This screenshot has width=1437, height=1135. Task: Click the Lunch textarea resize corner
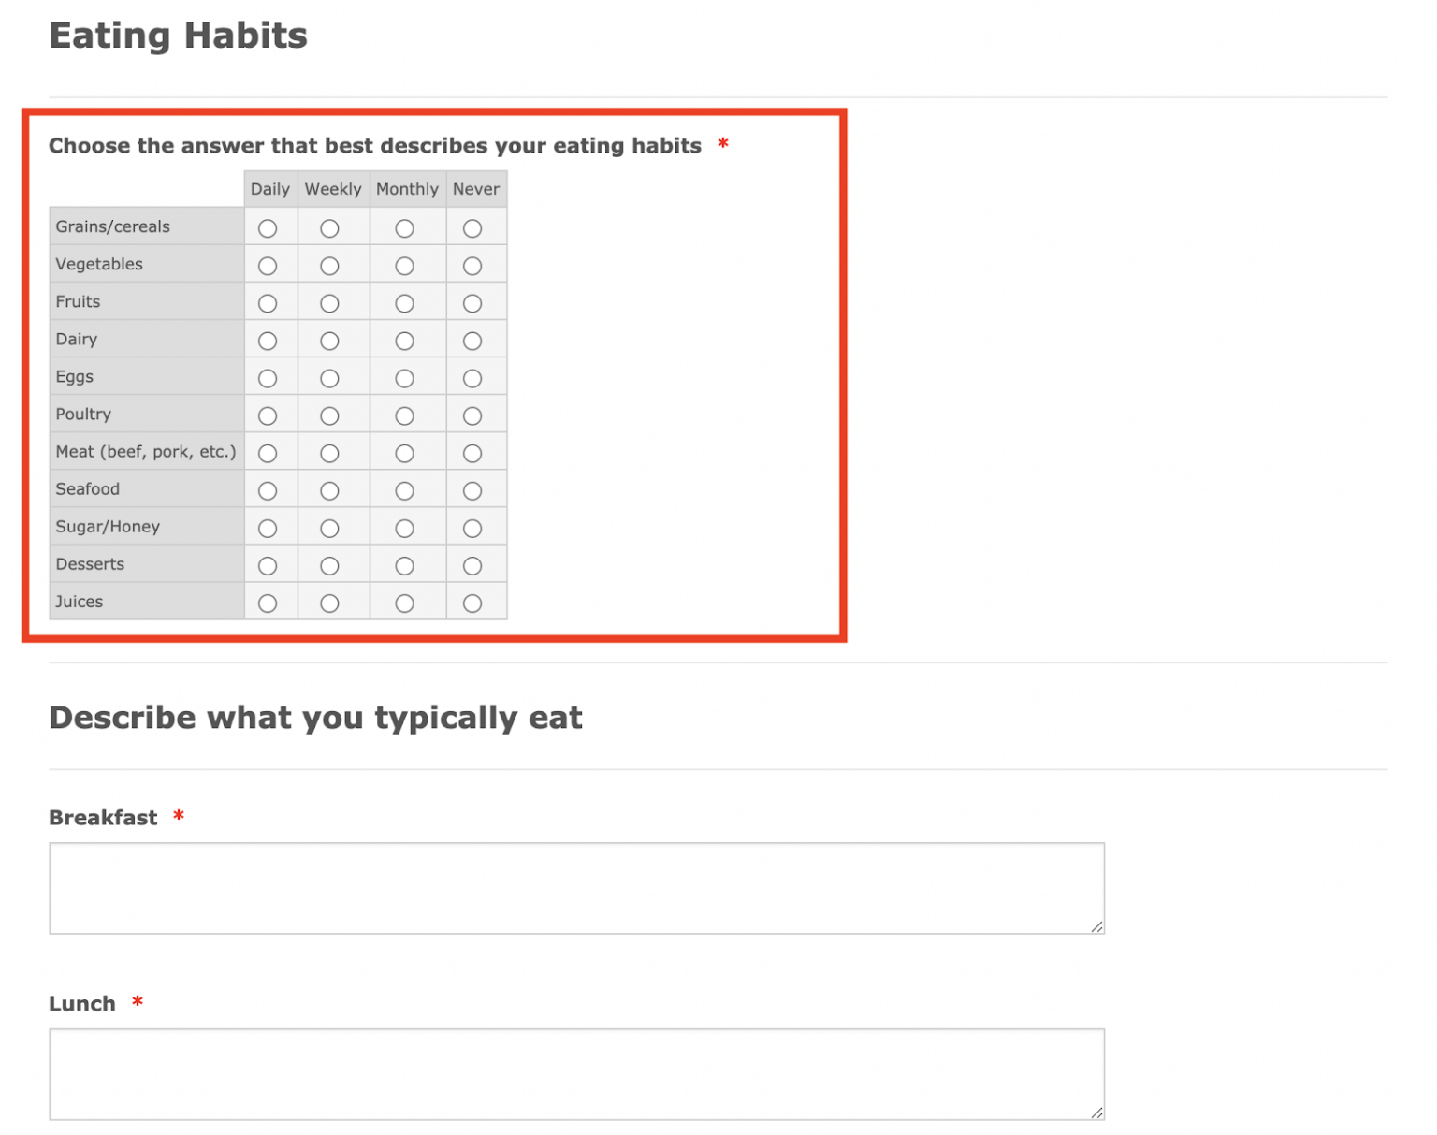(1096, 1112)
